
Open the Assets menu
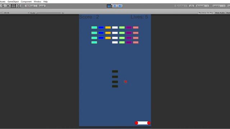coord(3,1)
